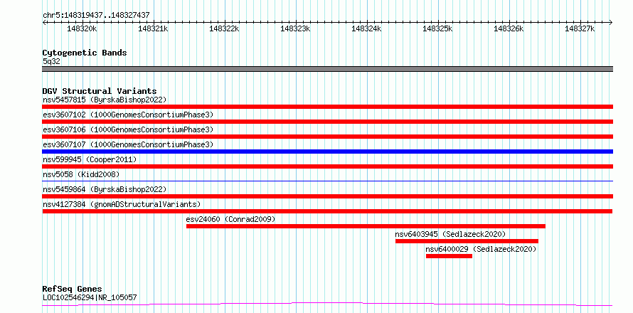Open nsv6403945 Sedlazeck2020 variant label
Viewport: 633px width, 313px height.
coord(450,234)
